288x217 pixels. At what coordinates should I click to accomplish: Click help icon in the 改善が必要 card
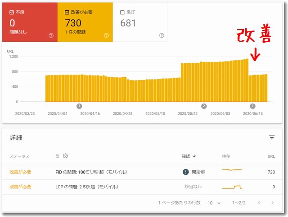click(x=106, y=35)
